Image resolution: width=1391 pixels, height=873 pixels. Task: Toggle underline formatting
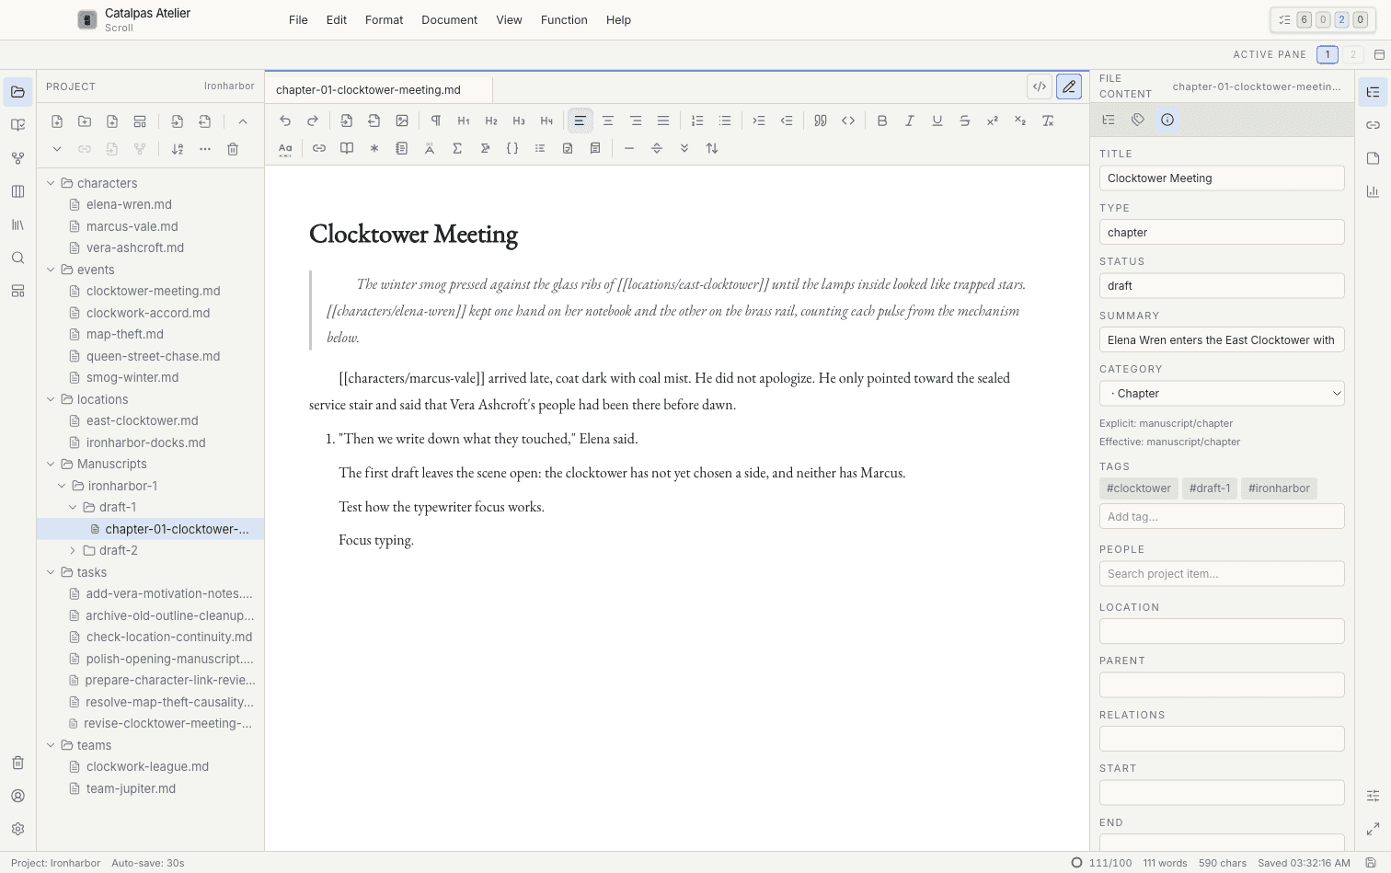click(x=937, y=121)
